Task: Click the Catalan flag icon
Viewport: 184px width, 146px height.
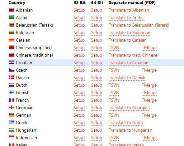Action: pyautogui.click(x=12, y=40)
